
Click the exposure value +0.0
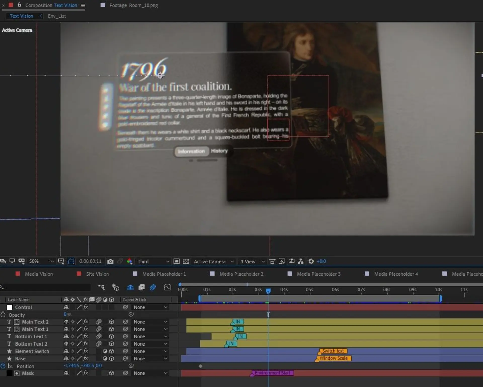(x=321, y=261)
